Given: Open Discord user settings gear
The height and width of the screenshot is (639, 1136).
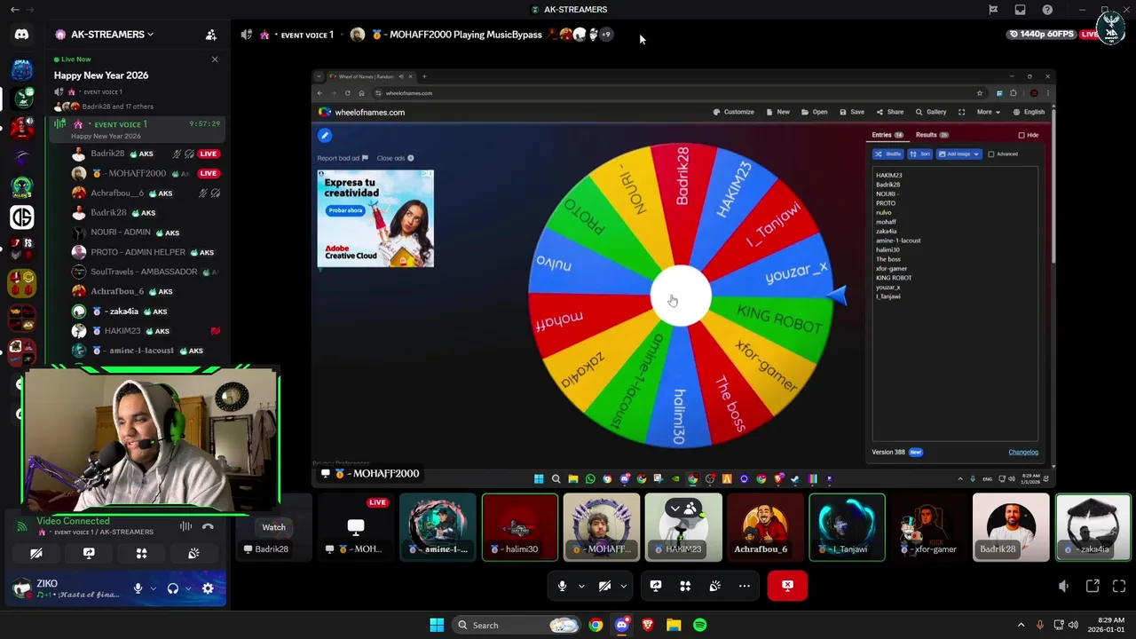Looking at the screenshot, I should pos(208,588).
